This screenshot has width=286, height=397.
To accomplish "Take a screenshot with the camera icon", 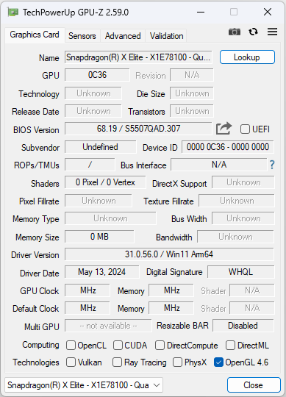I will click(235, 32).
